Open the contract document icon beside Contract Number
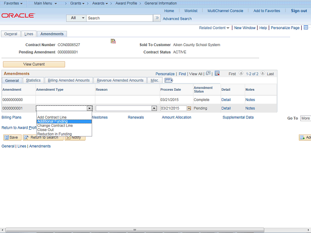311x233 pixels. (x=113, y=41)
